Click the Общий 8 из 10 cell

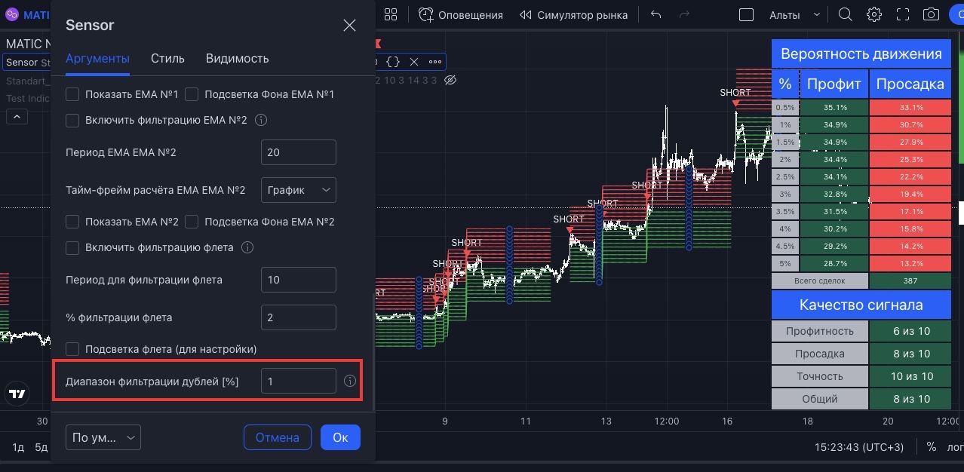pos(910,399)
